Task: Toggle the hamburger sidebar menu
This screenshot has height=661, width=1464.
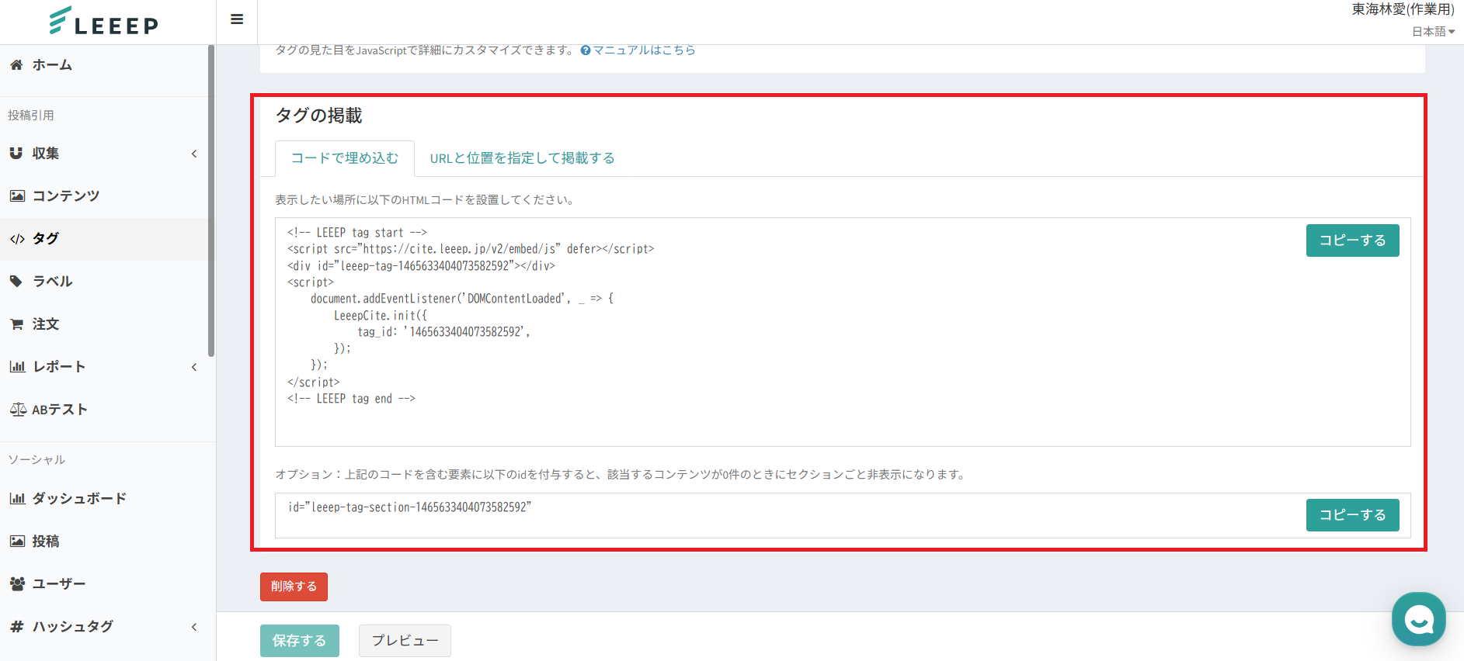Action: tap(237, 19)
